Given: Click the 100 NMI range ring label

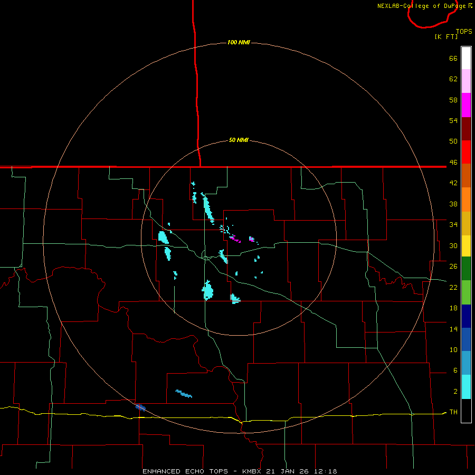Looking at the screenshot, I should coord(239,42).
